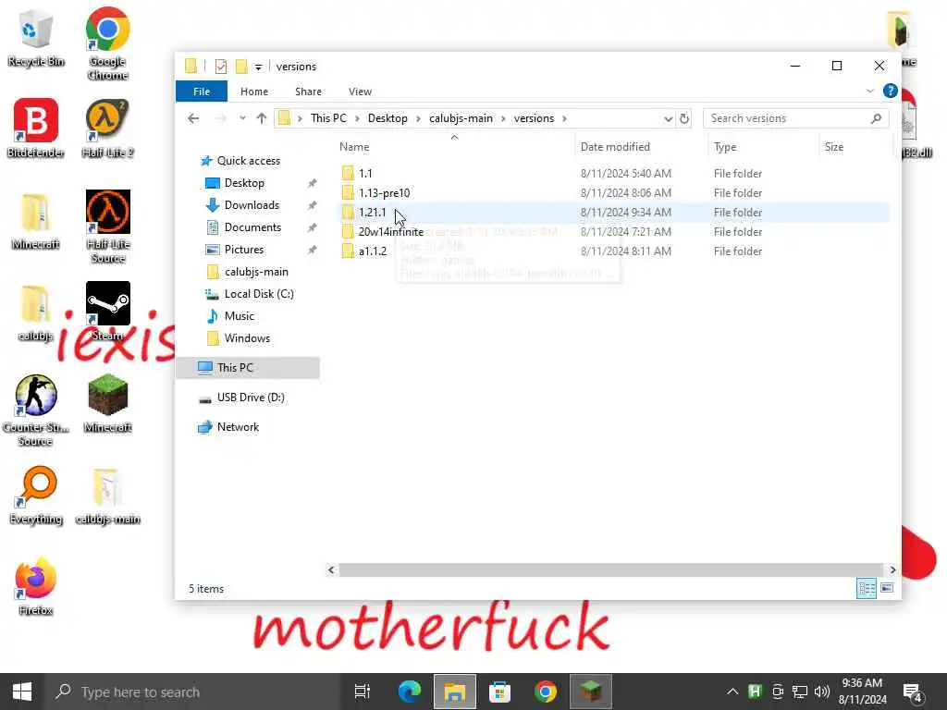The height and width of the screenshot is (710, 947).
Task: Show hidden system tray icons
Action: (732, 692)
